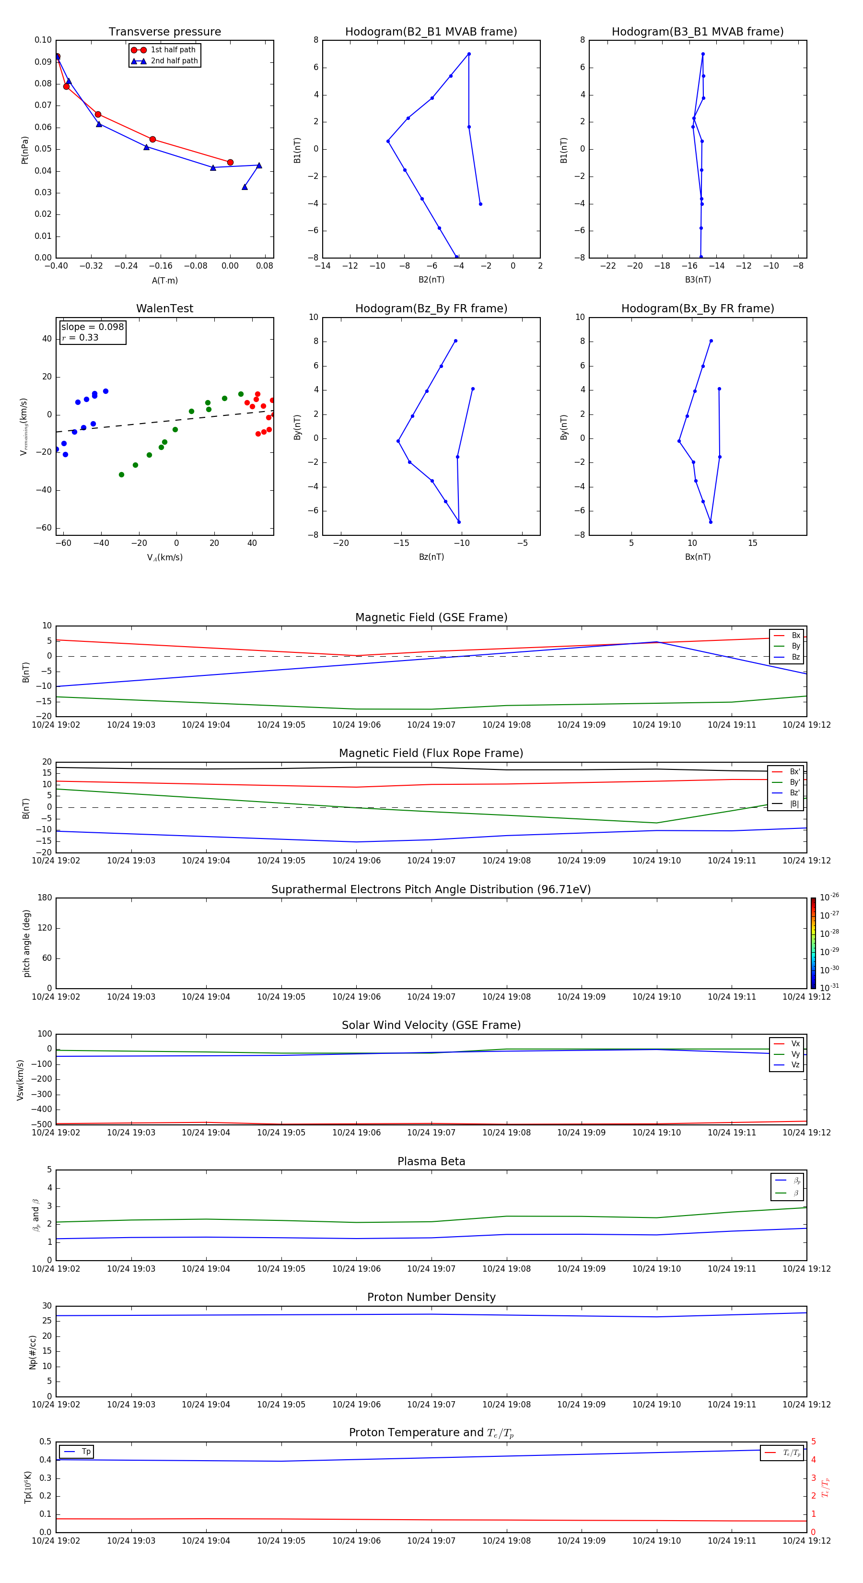Click the red 'Te/Tp' right axis label
Screen dimensions: 863x1583
point(826,1487)
